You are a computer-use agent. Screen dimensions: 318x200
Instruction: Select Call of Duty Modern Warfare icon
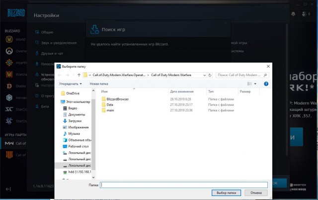[9, 143]
